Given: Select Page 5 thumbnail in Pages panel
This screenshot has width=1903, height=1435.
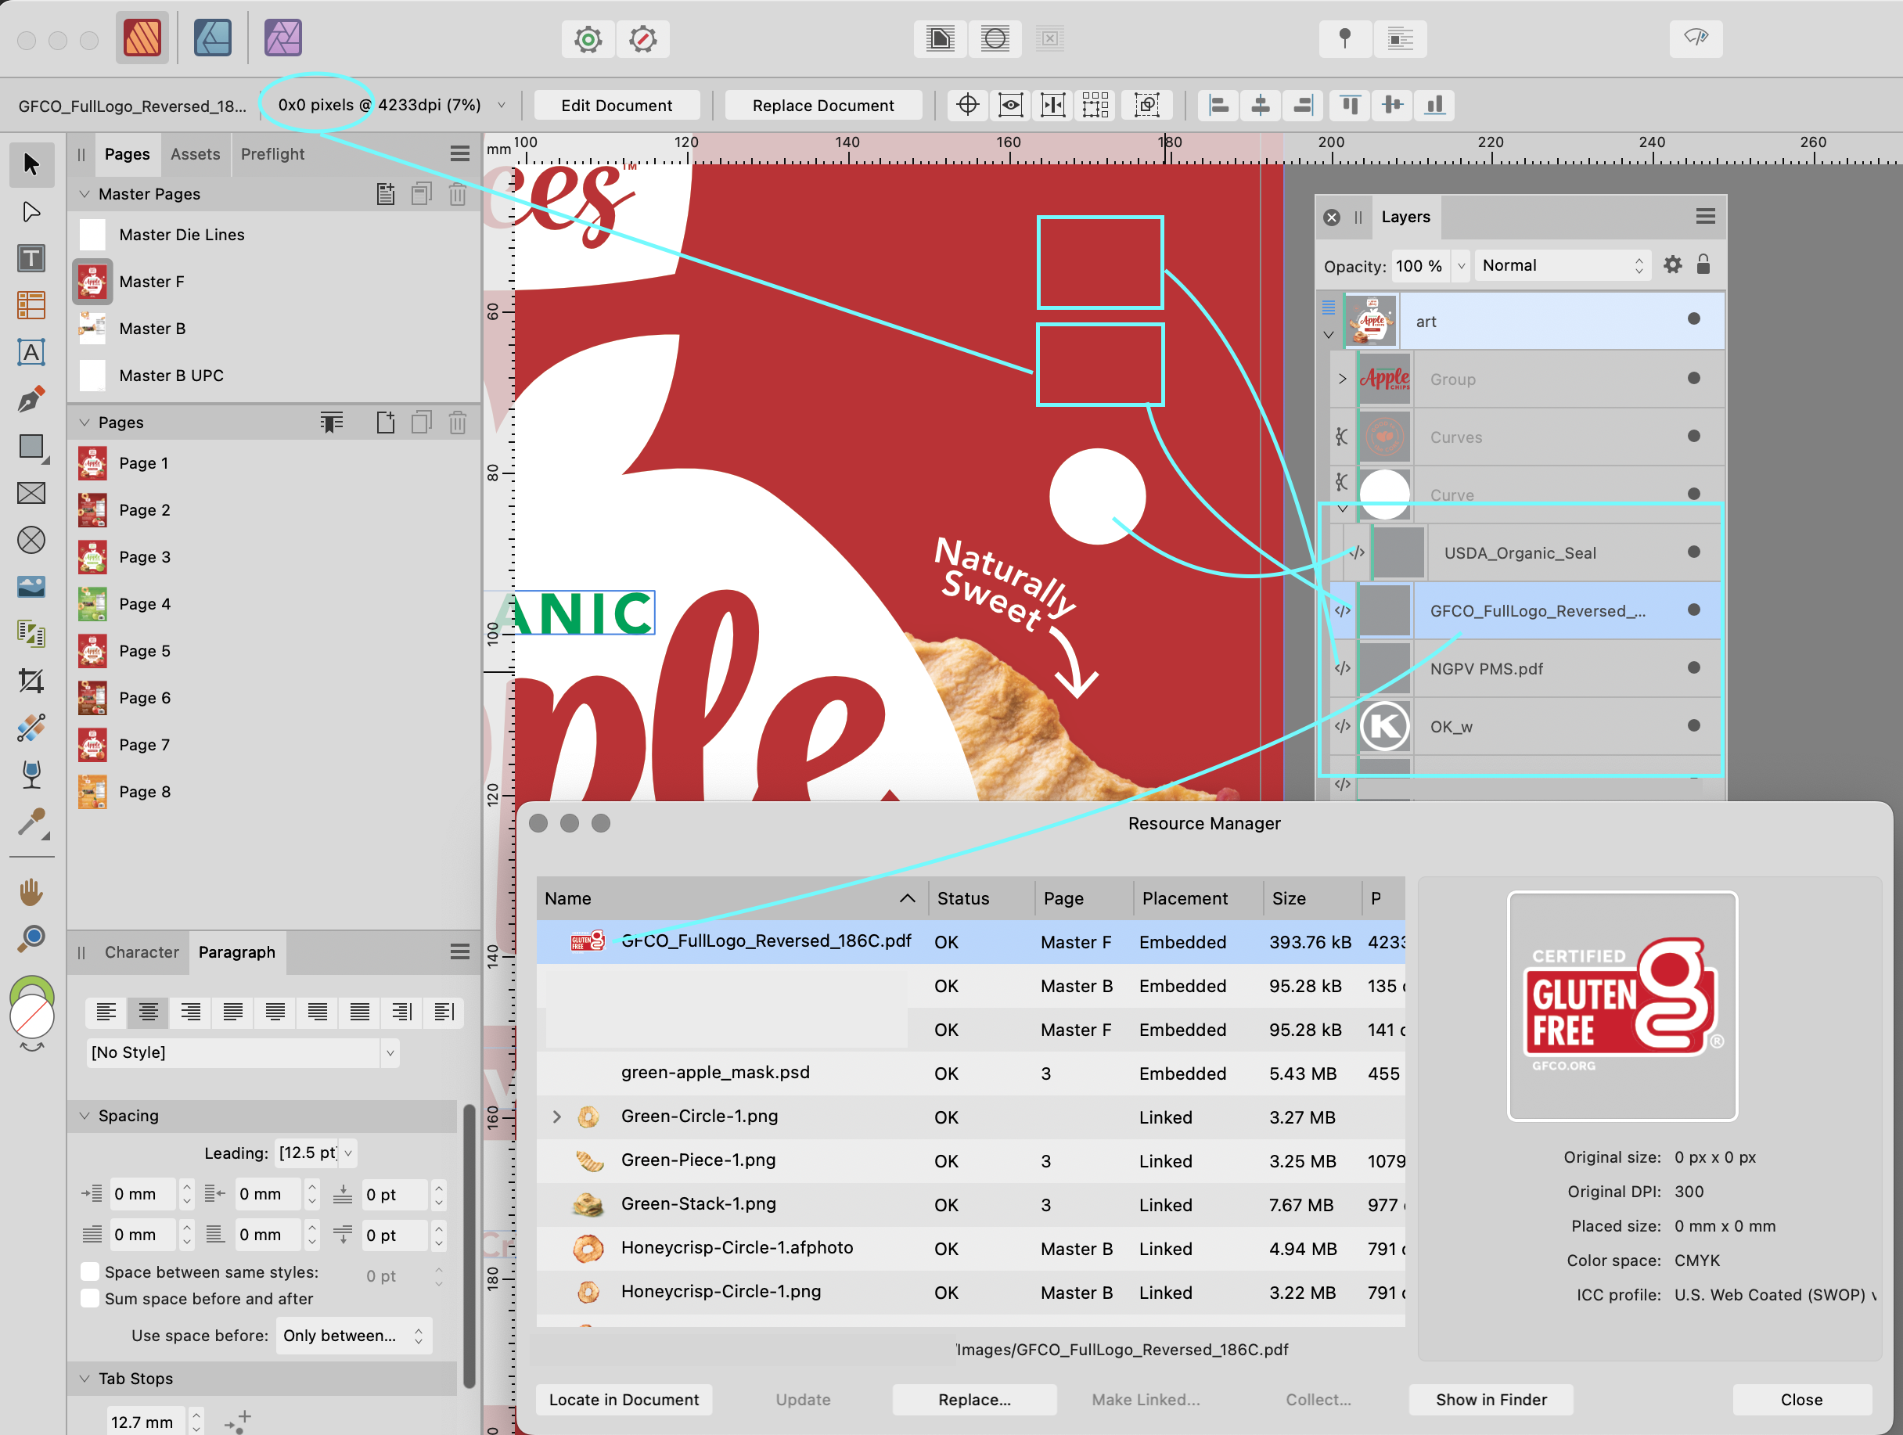Looking at the screenshot, I should [92, 650].
